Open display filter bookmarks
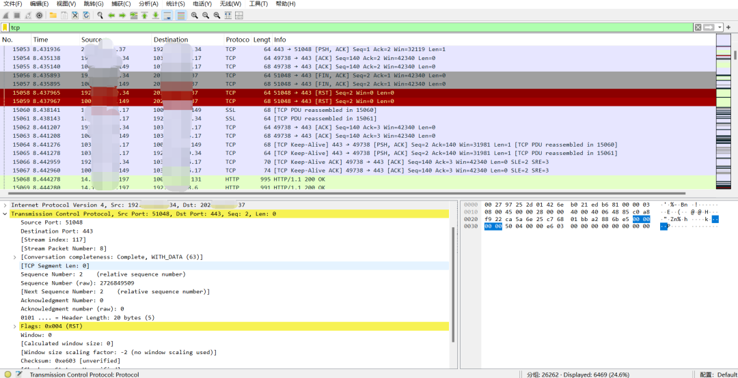 [5, 28]
